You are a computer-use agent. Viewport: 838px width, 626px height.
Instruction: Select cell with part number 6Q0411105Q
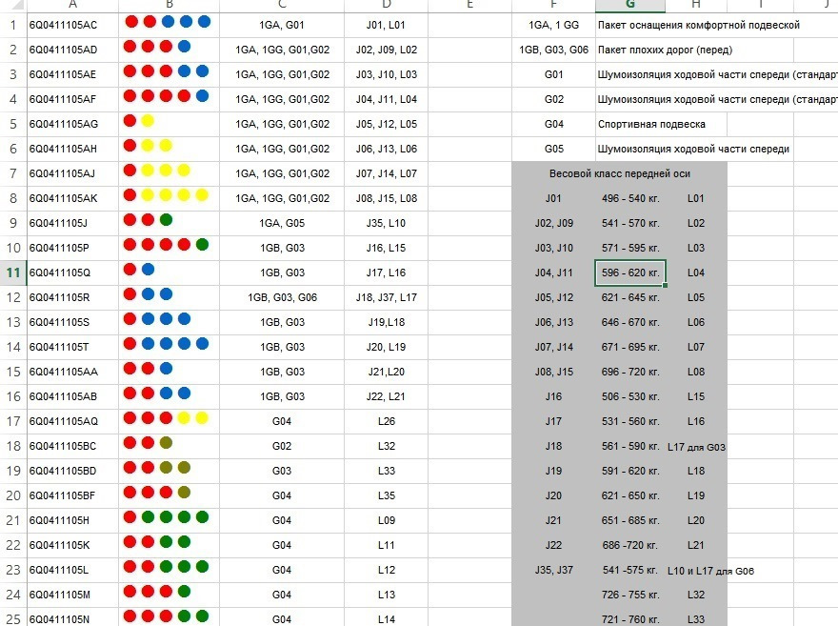72,273
